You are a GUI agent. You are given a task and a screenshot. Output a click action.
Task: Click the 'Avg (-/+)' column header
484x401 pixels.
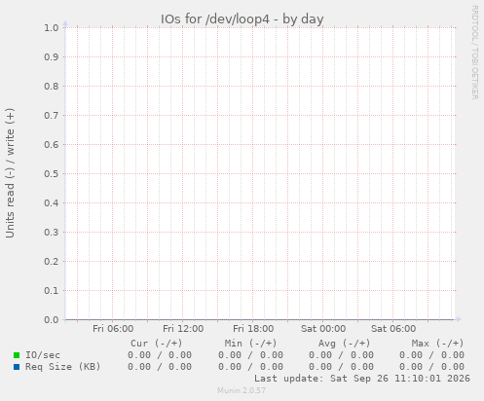pyautogui.click(x=344, y=344)
